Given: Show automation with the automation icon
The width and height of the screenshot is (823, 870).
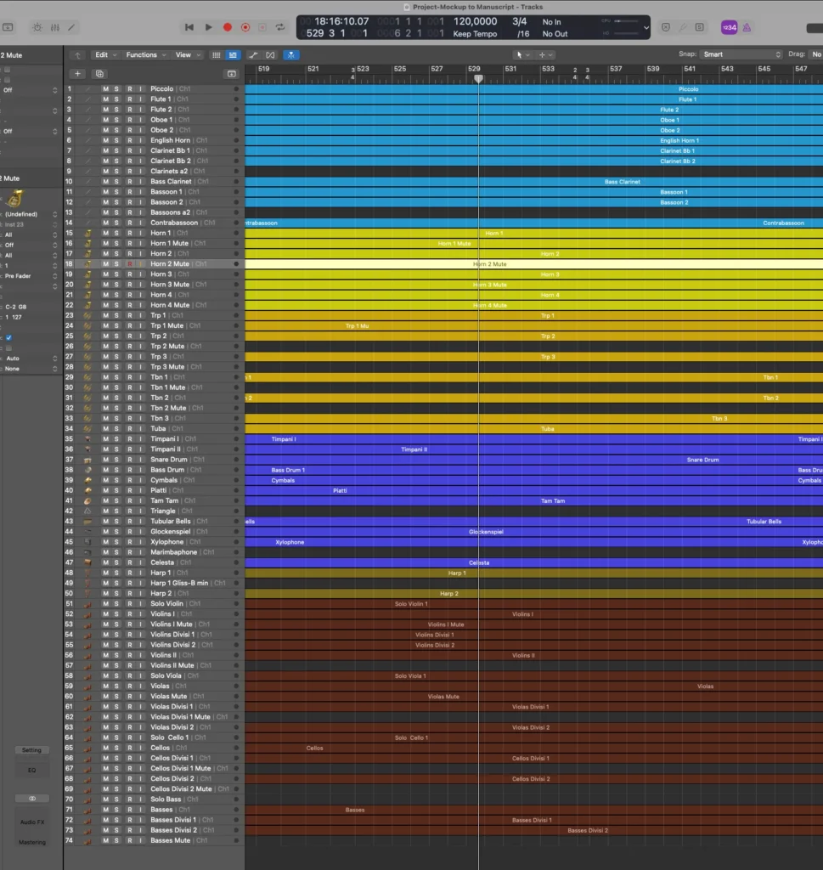Looking at the screenshot, I should tap(253, 55).
